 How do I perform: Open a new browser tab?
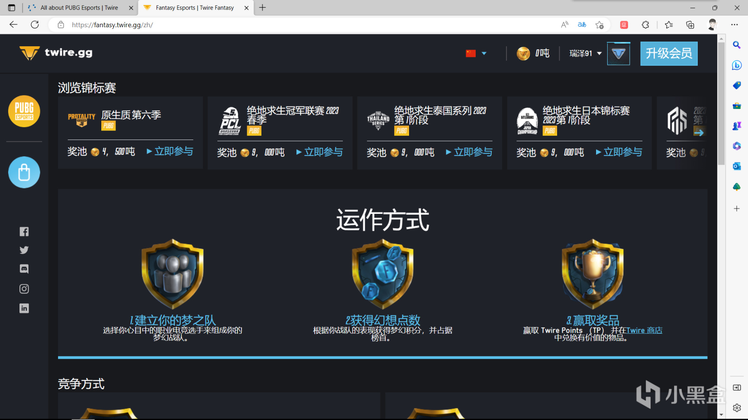pos(262,8)
